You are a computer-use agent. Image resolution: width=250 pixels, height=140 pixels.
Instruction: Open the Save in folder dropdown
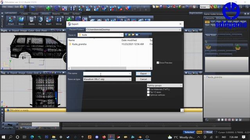point(122,35)
